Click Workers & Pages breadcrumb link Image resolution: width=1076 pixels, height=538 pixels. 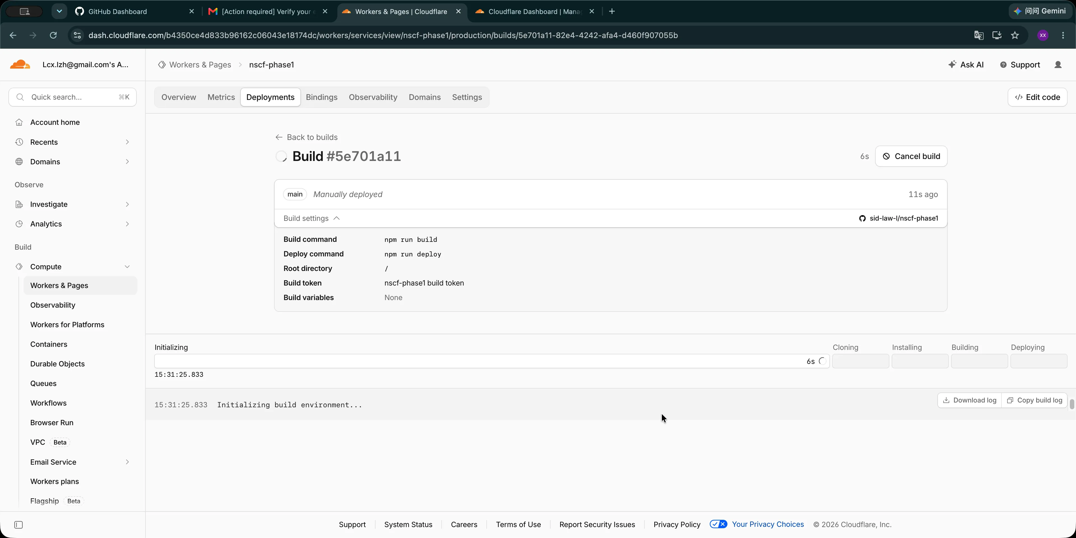(200, 65)
